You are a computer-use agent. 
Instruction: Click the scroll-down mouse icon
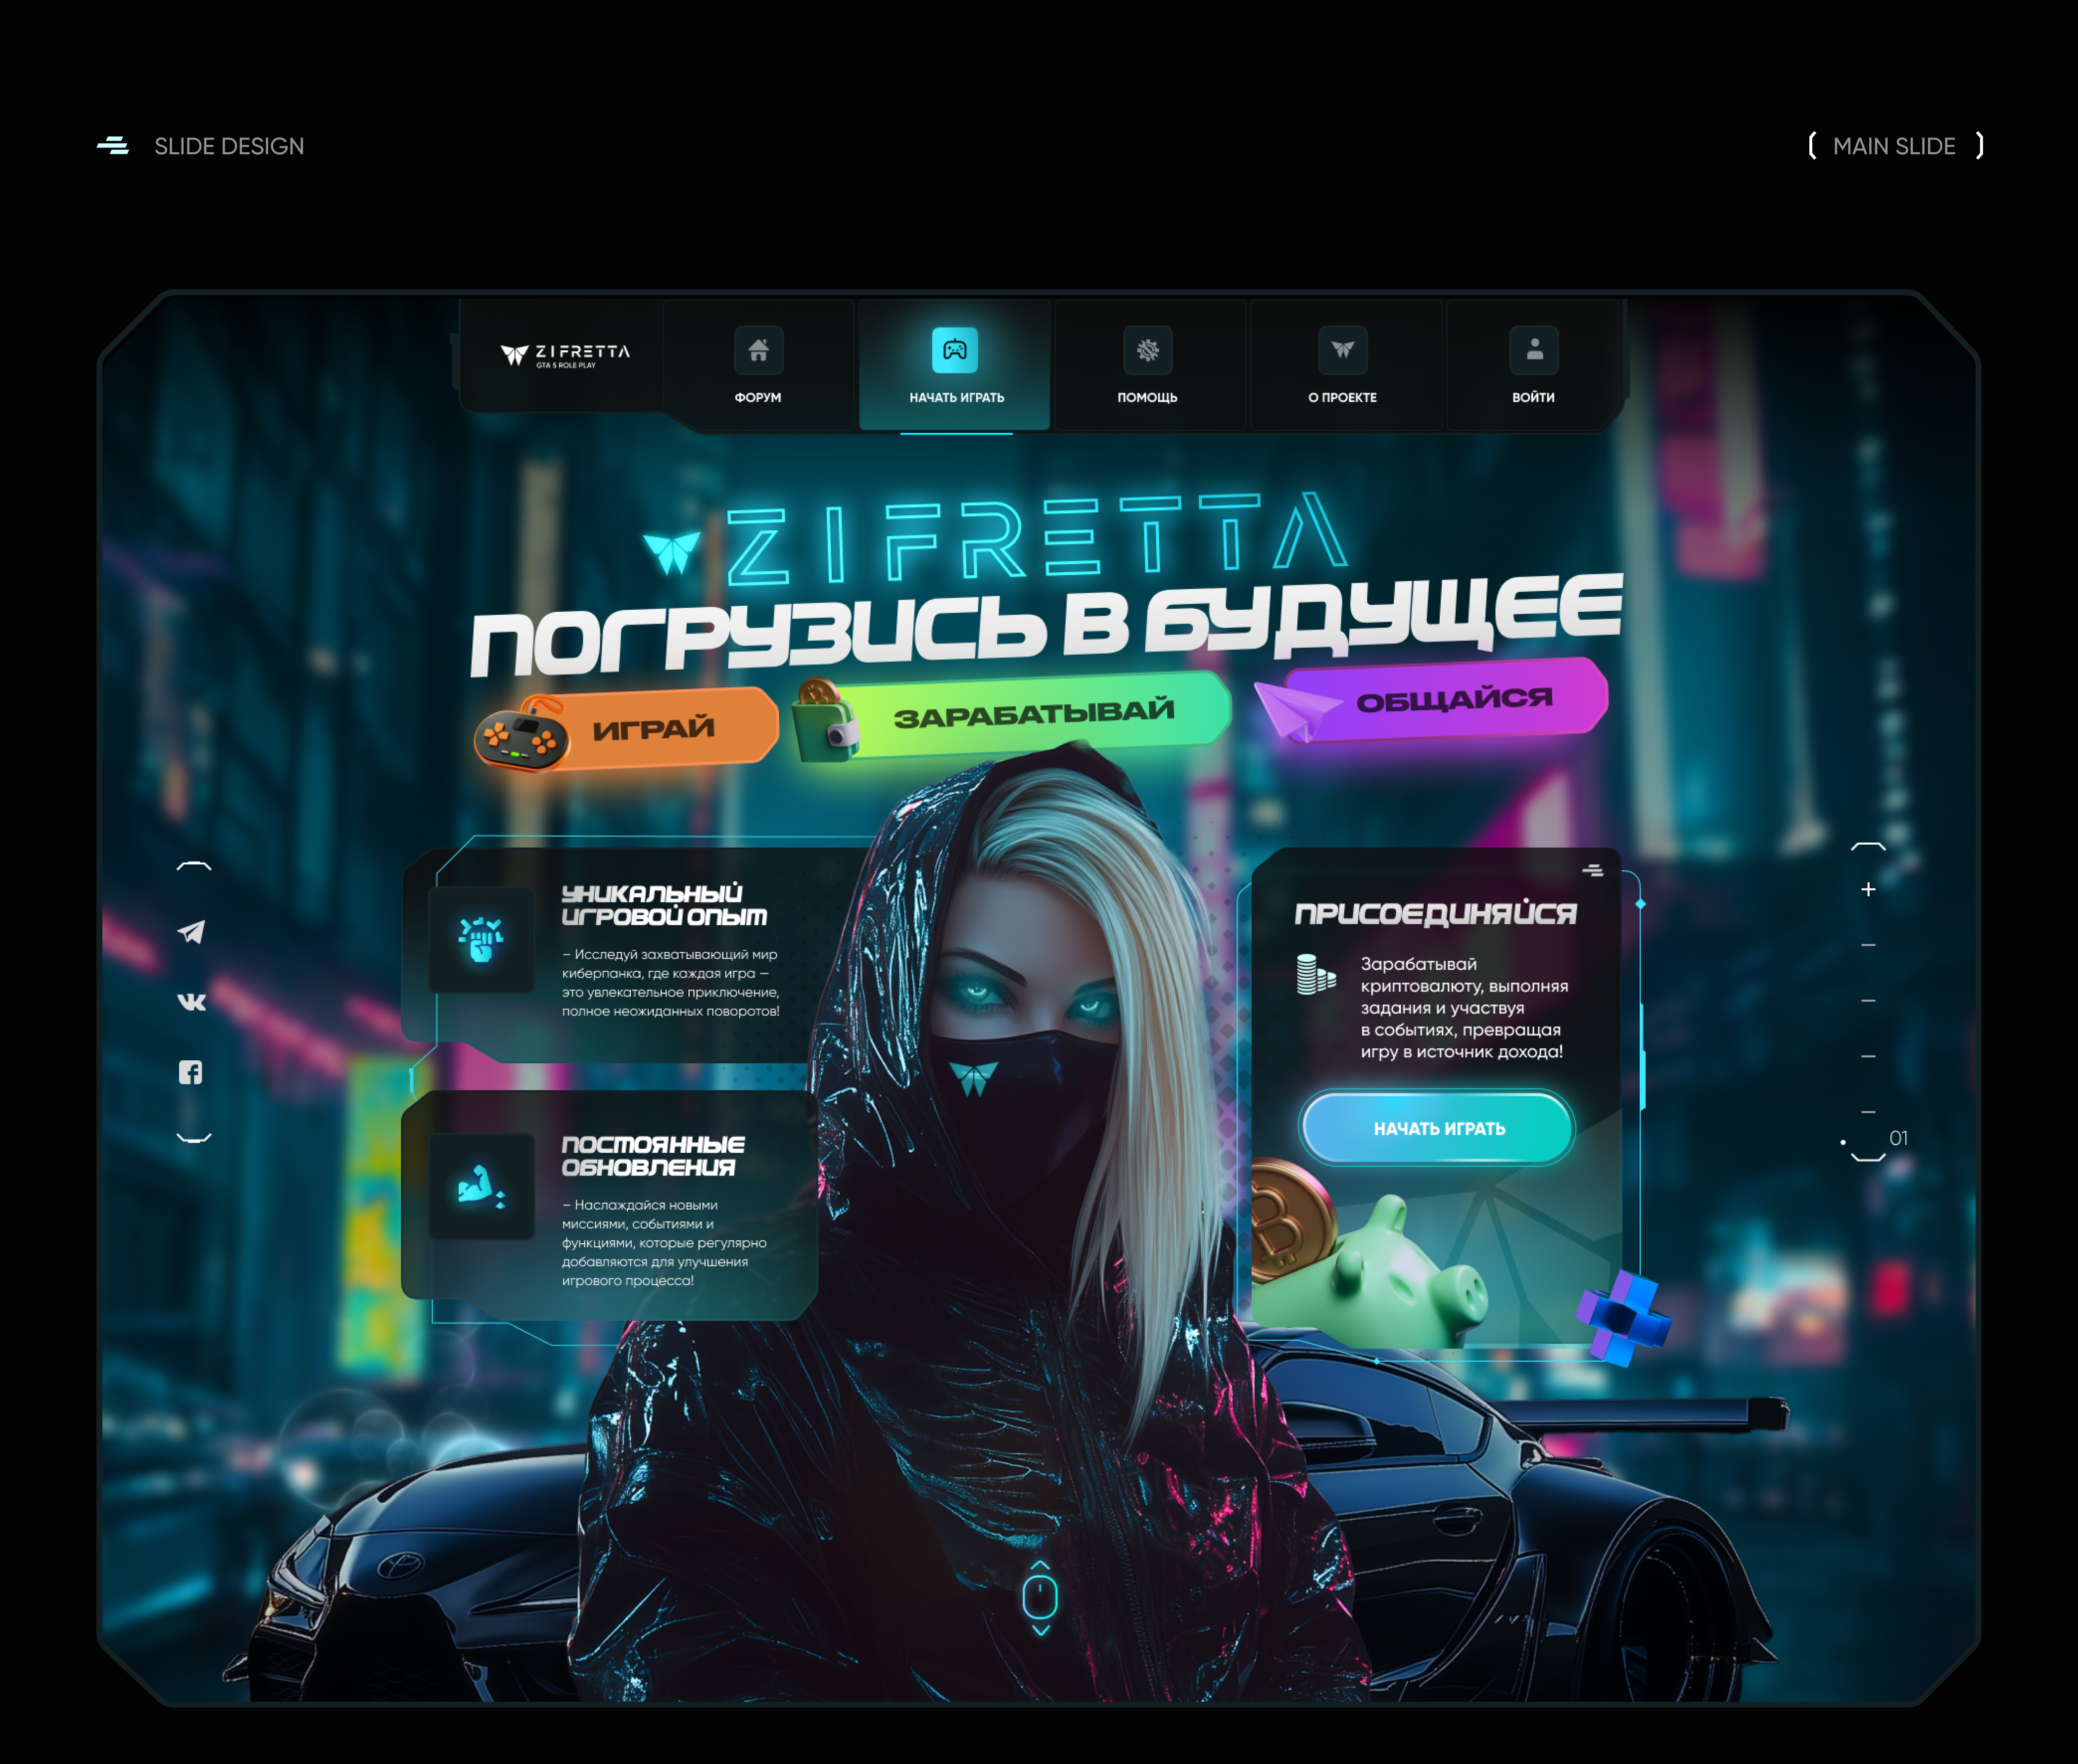coord(1040,1598)
